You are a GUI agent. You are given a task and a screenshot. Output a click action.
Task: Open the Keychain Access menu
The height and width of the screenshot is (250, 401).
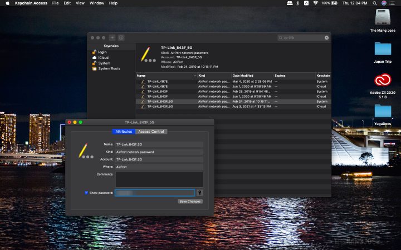tap(31, 3)
